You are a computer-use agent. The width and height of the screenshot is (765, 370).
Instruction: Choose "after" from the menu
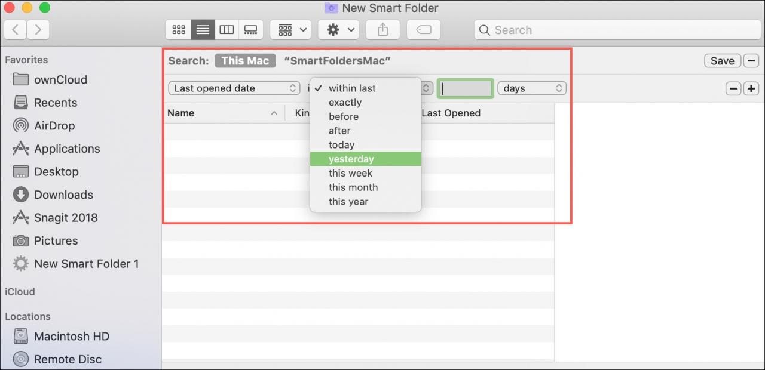click(x=366, y=131)
